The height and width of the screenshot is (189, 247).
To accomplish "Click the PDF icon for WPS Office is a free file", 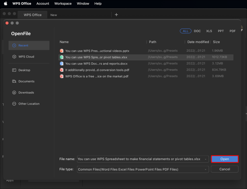I will click(x=62, y=76).
